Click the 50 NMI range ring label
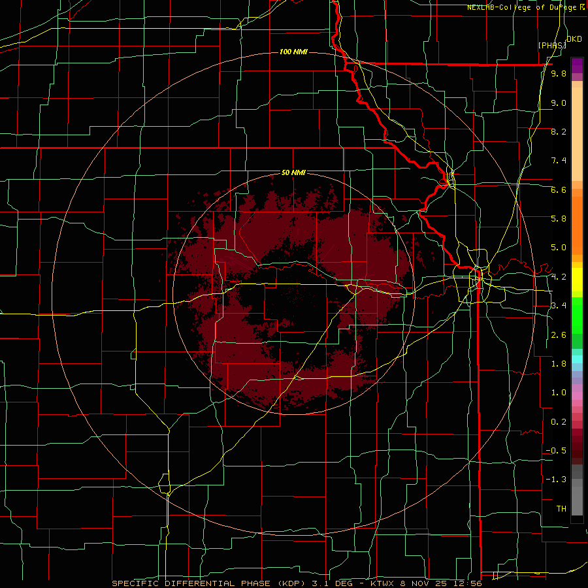 [293, 172]
